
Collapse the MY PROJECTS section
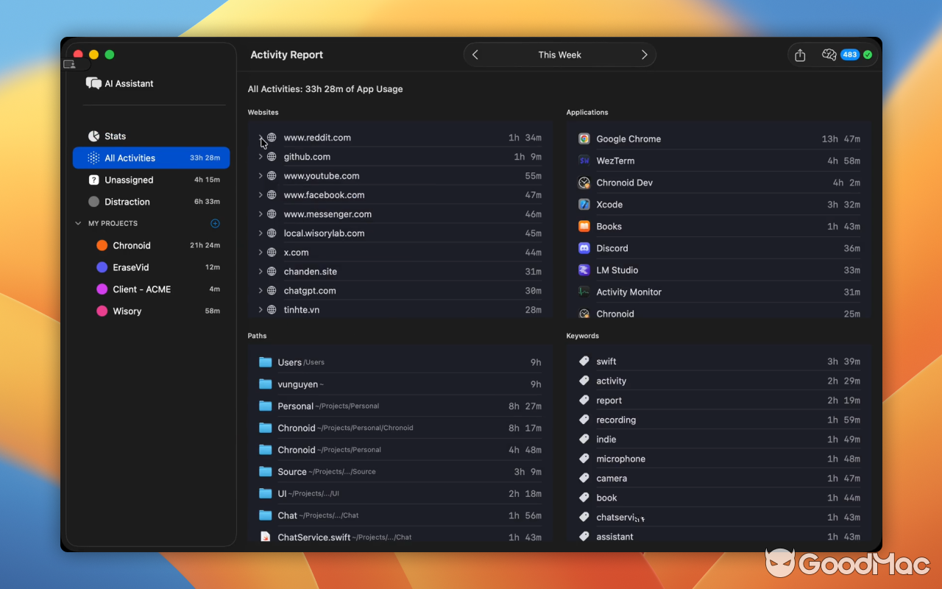[x=78, y=223]
